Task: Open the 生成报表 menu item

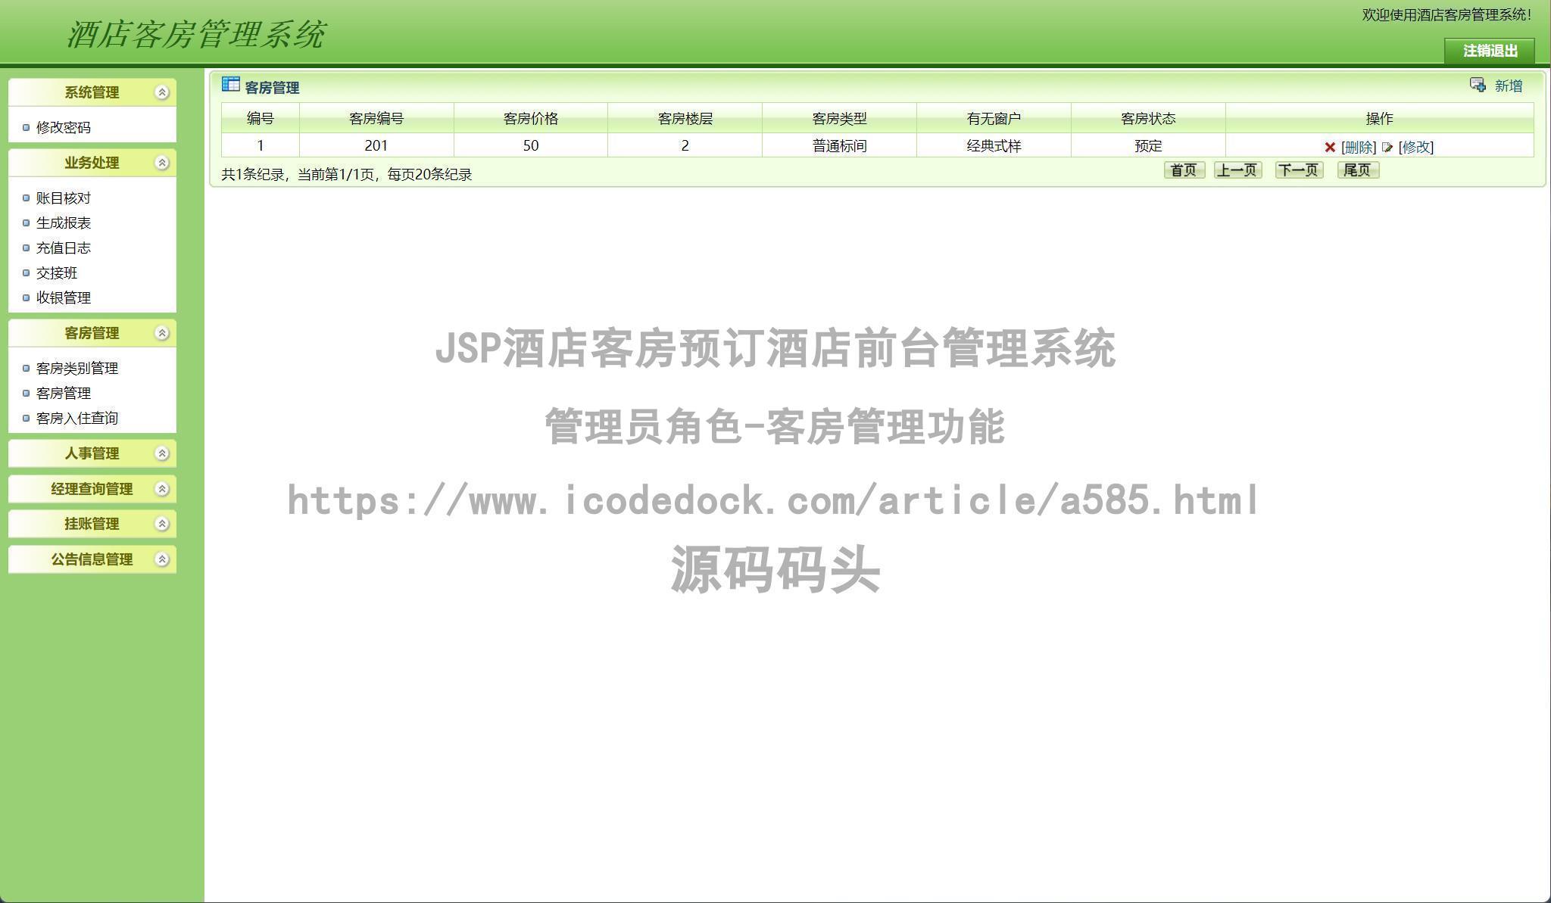Action: [64, 223]
